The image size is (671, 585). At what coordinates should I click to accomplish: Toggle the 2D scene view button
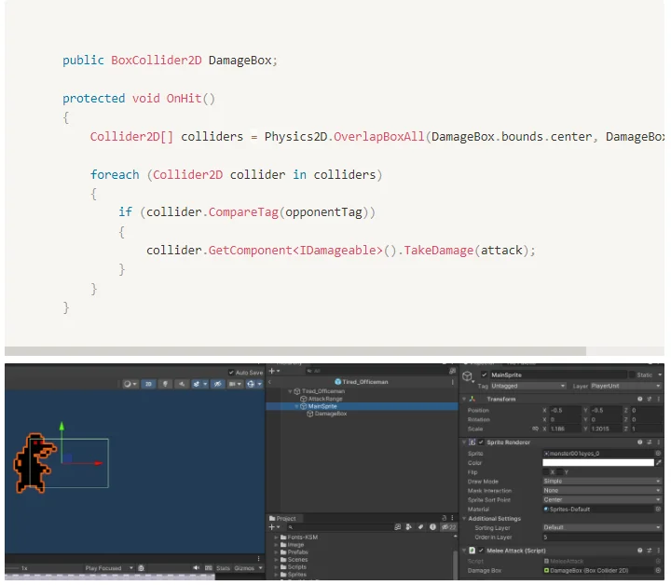tap(148, 383)
